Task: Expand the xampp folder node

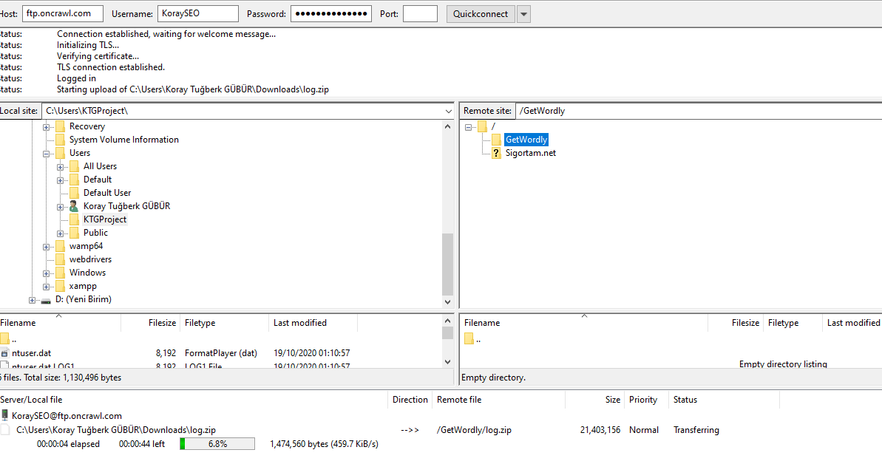Action: [46, 287]
